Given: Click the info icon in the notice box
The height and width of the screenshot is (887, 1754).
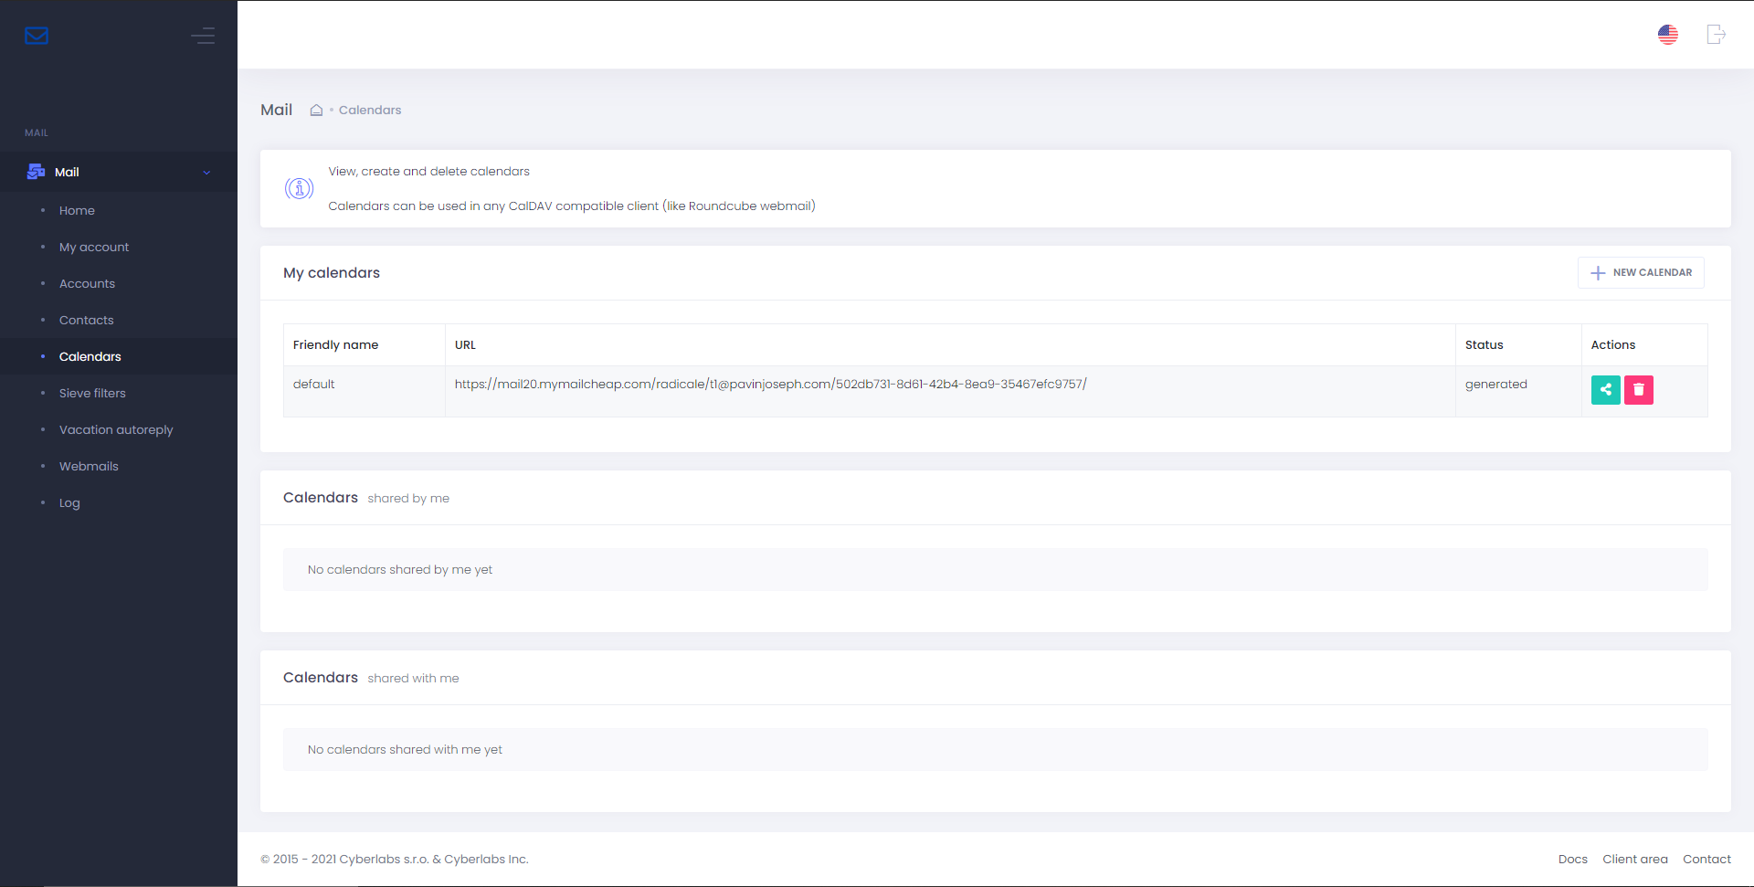Looking at the screenshot, I should pyautogui.click(x=299, y=189).
